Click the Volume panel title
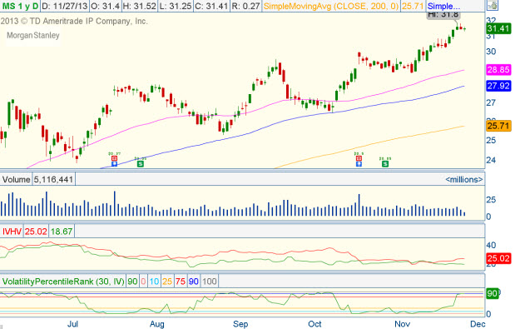The height and width of the screenshot is (329, 520). click(x=16, y=180)
